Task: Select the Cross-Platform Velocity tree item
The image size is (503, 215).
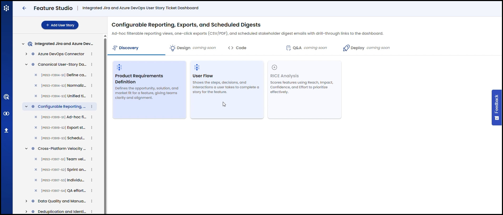Action: click(x=62, y=149)
